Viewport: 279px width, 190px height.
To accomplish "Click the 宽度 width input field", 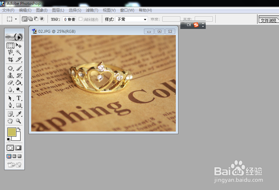I will [171, 19].
